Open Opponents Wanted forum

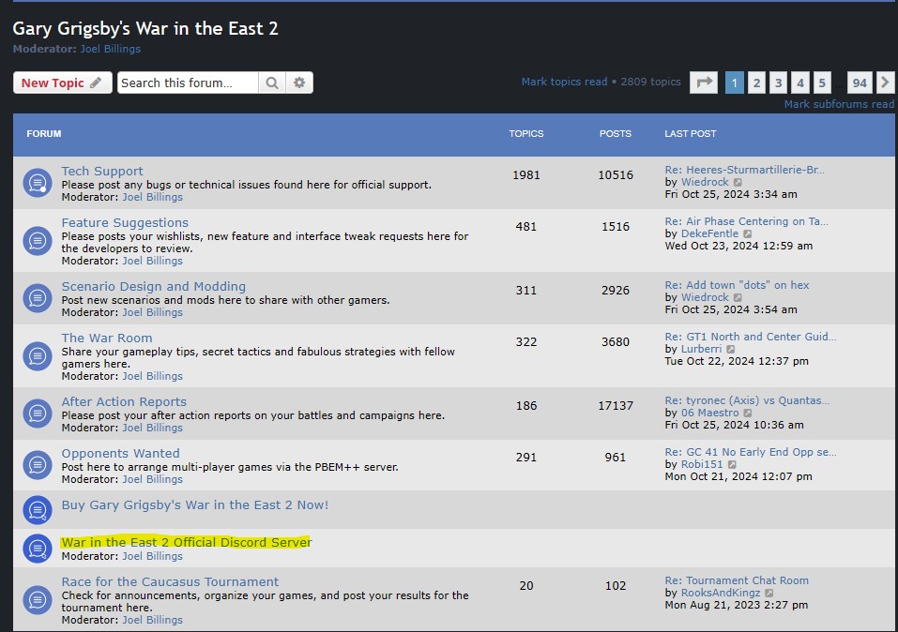pos(120,454)
